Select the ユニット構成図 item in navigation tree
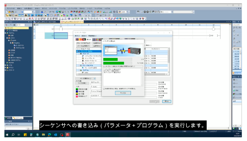The height and width of the screenshot is (141, 247). tap(13, 31)
